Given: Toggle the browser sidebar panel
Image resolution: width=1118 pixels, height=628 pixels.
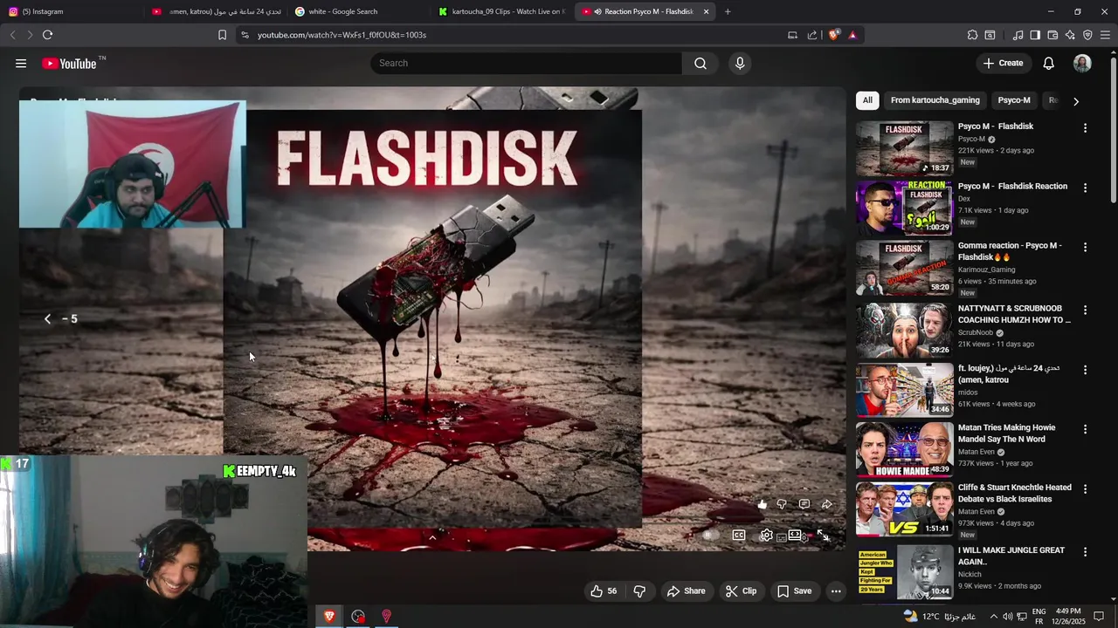Looking at the screenshot, I should pos(1035,35).
